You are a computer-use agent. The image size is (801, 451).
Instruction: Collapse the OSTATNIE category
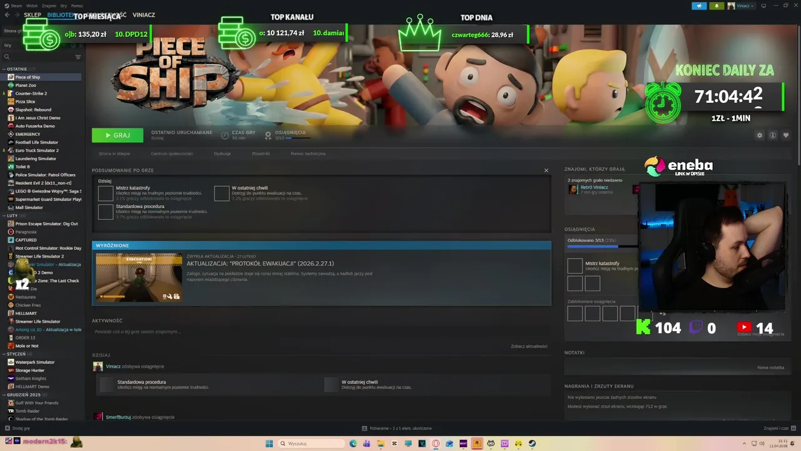pos(4,69)
